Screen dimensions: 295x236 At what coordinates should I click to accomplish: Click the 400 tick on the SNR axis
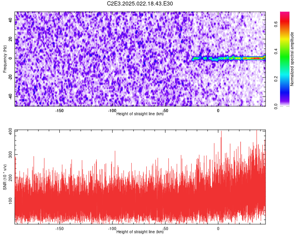(x=11, y=131)
